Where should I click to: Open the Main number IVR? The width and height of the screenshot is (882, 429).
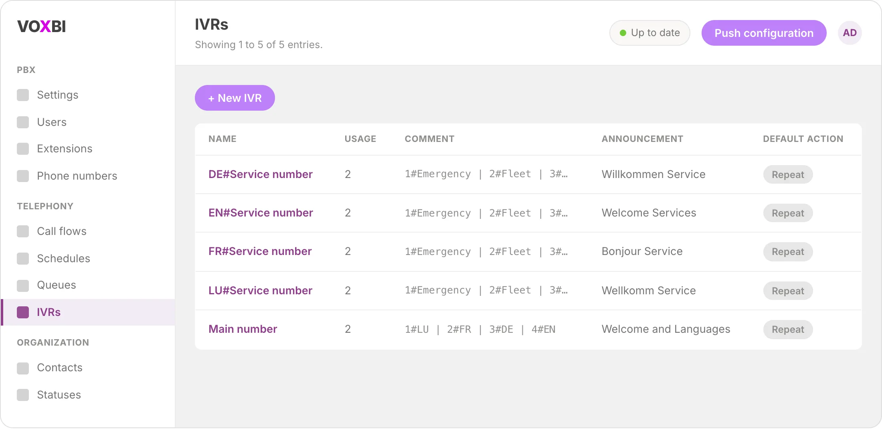(243, 329)
